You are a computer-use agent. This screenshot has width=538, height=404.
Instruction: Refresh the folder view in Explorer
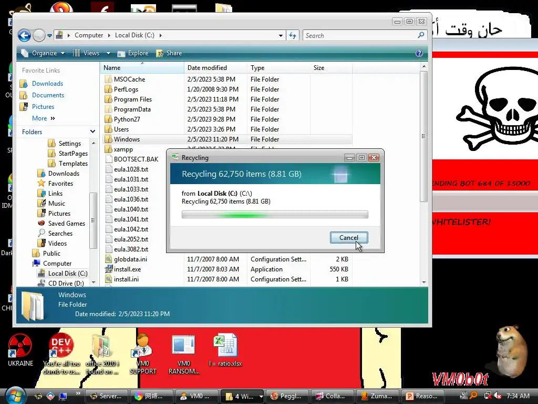293,35
